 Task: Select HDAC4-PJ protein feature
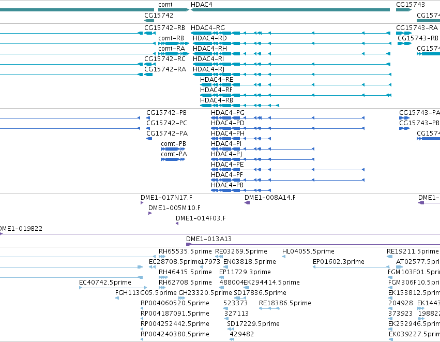(x=263, y=159)
